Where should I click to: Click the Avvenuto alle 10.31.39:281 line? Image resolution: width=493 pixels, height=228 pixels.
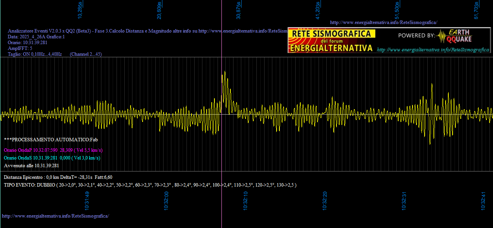[x=31, y=166]
